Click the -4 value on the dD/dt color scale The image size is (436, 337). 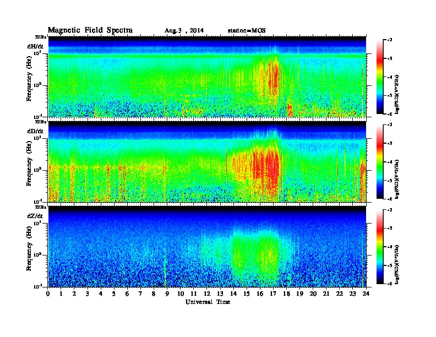click(x=390, y=162)
